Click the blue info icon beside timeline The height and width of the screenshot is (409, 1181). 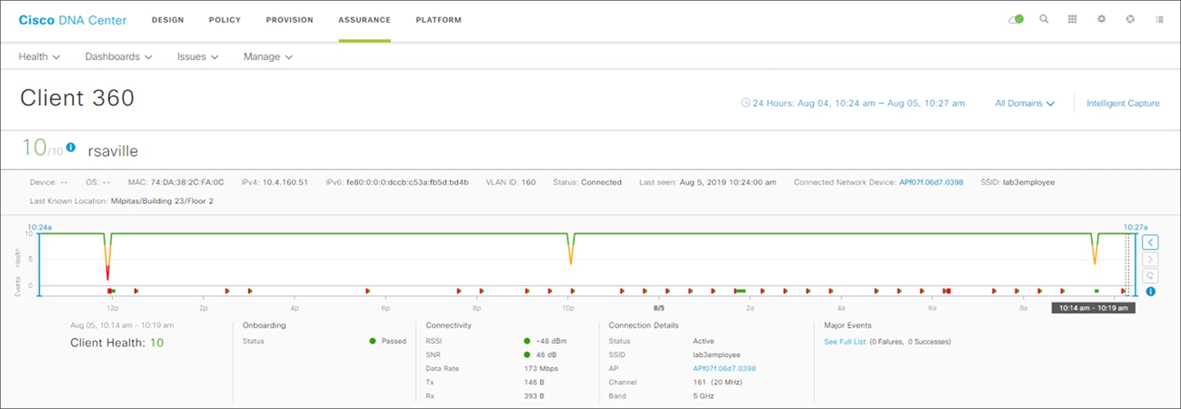[x=1150, y=291]
